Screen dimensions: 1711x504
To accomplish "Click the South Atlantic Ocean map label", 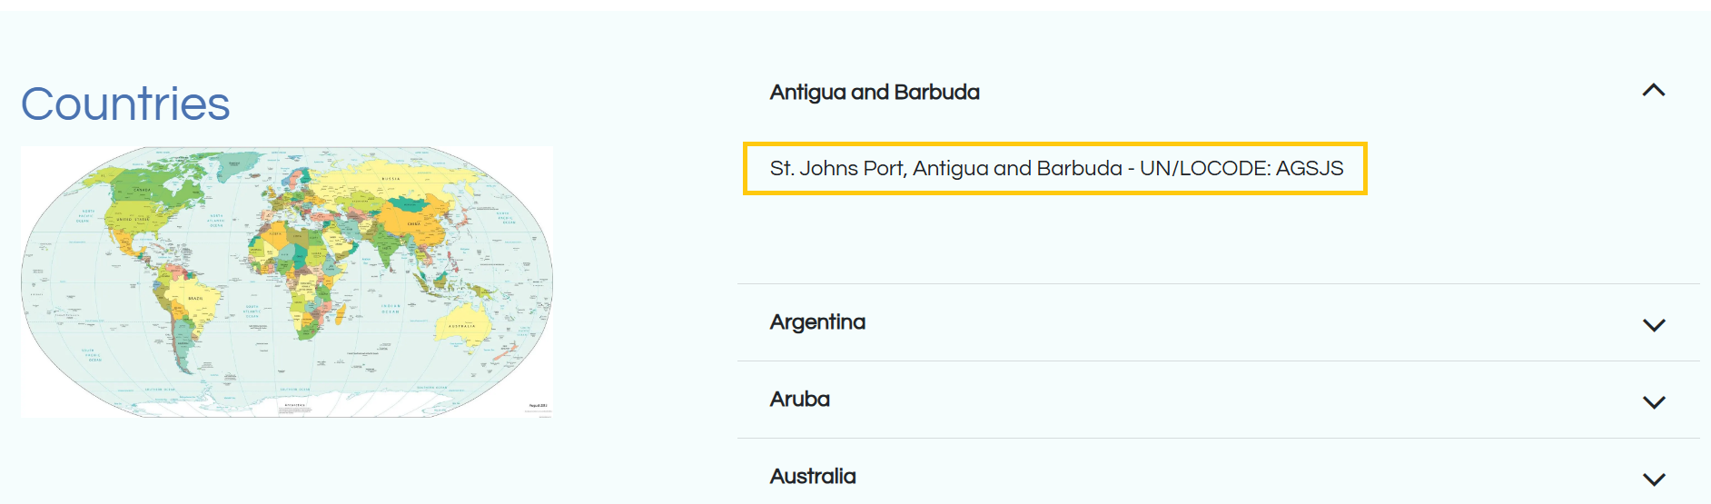I will tap(252, 311).
